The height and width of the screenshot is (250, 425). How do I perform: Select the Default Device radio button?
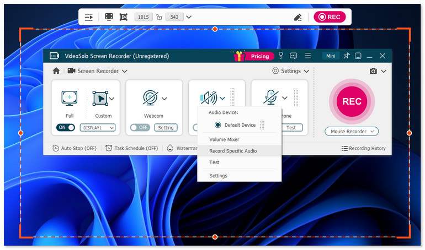tap(217, 125)
